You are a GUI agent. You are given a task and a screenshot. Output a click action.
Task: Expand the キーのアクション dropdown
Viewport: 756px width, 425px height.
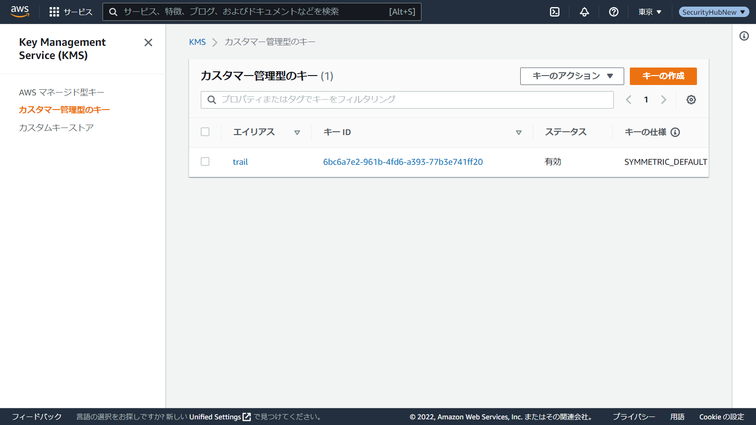click(x=572, y=76)
